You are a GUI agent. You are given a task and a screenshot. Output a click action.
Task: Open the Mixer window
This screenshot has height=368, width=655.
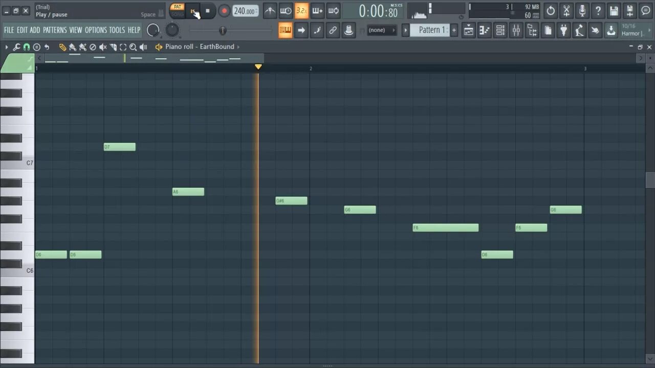(516, 30)
